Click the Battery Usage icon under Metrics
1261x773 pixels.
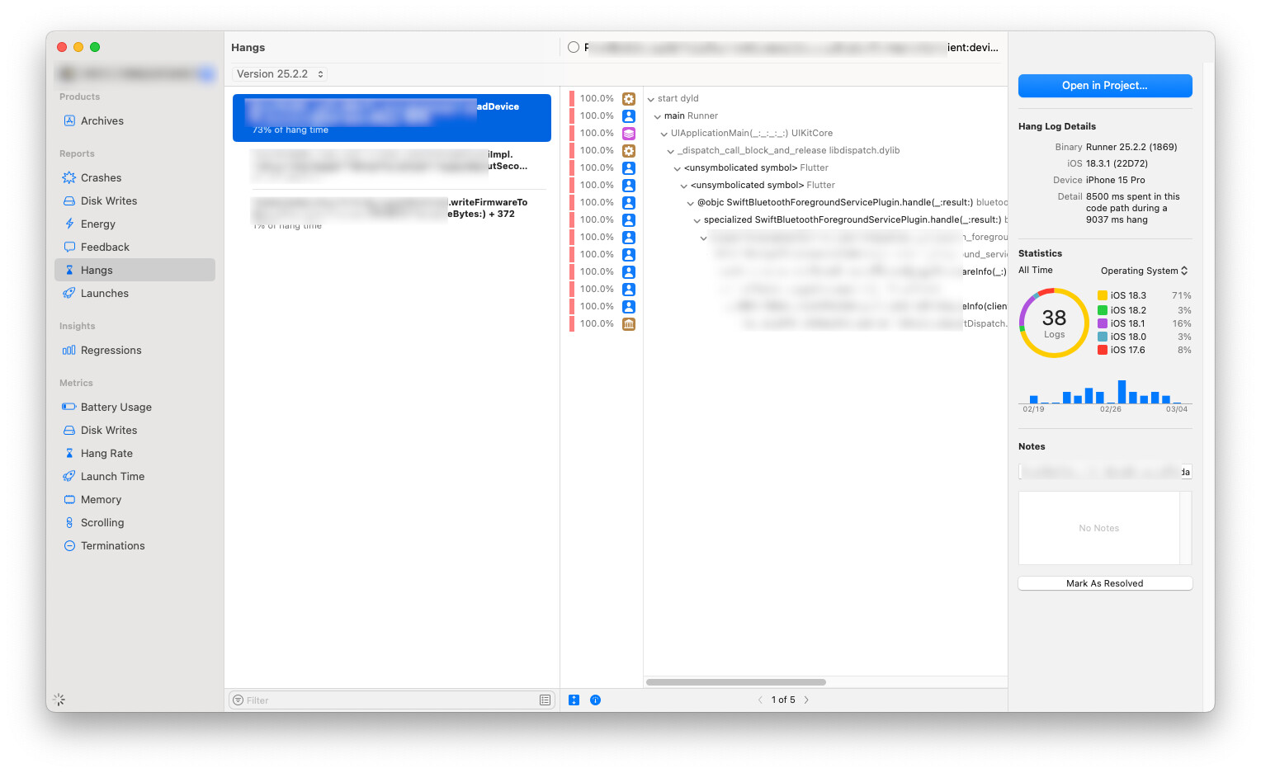click(69, 407)
